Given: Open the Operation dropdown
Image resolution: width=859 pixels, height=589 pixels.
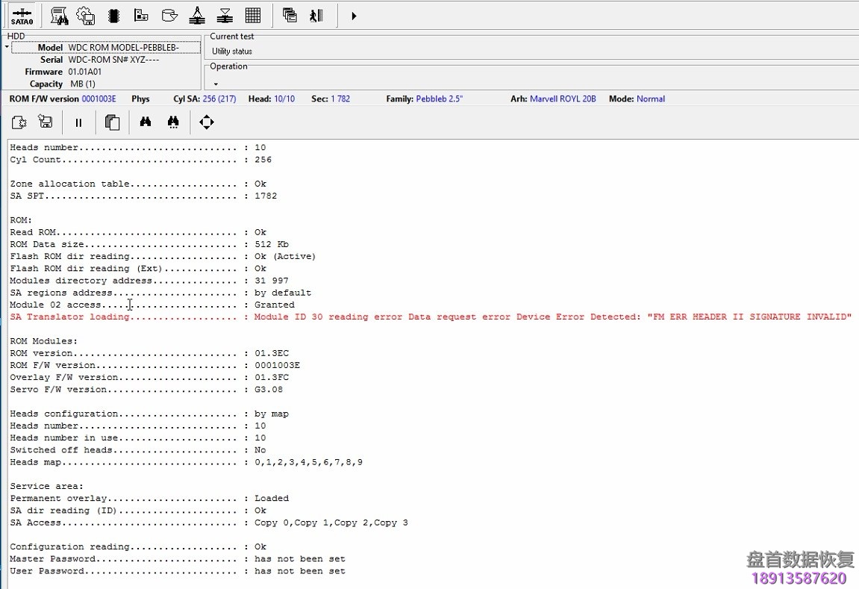Looking at the screenshot, I should tap(216, 83).
